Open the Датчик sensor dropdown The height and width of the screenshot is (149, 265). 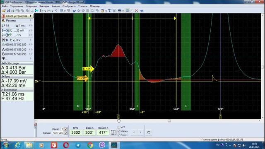point(65,133)
